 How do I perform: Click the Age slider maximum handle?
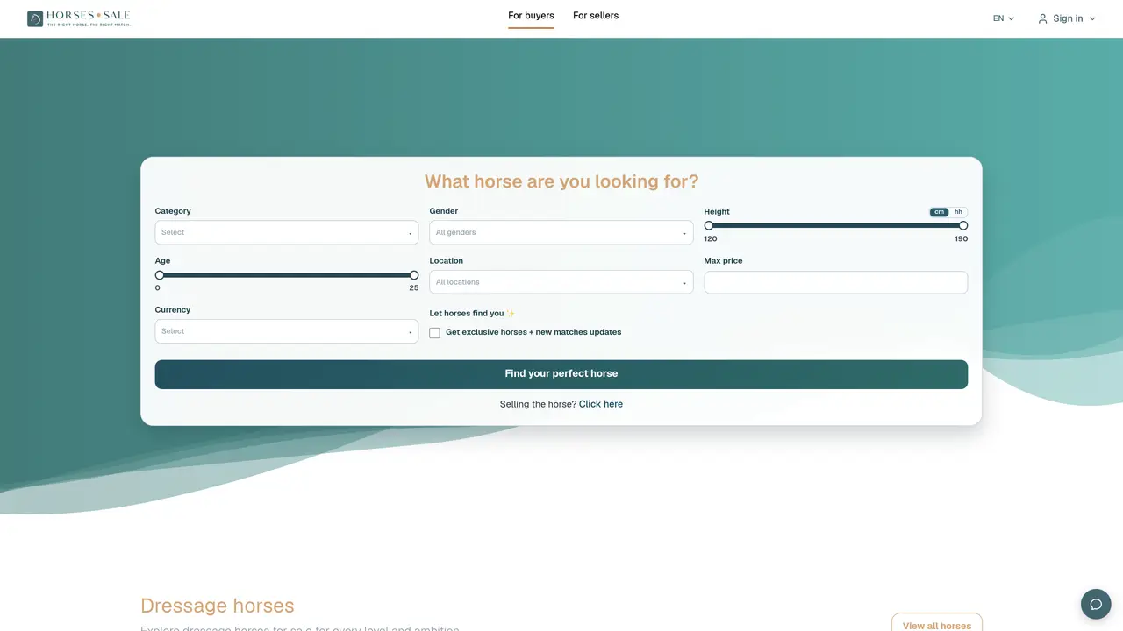click(414, 275)
